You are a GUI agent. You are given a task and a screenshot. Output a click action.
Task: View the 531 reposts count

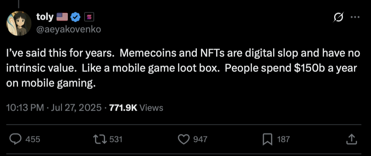[116, 139]
